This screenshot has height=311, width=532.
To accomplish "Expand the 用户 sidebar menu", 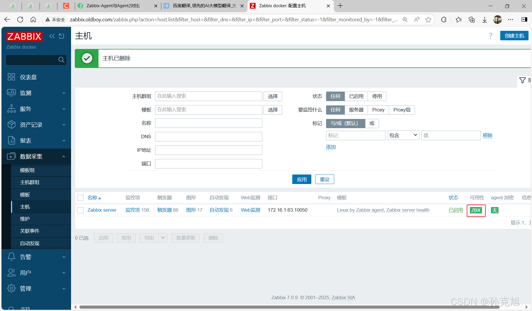I will click(x=36, y=272).
